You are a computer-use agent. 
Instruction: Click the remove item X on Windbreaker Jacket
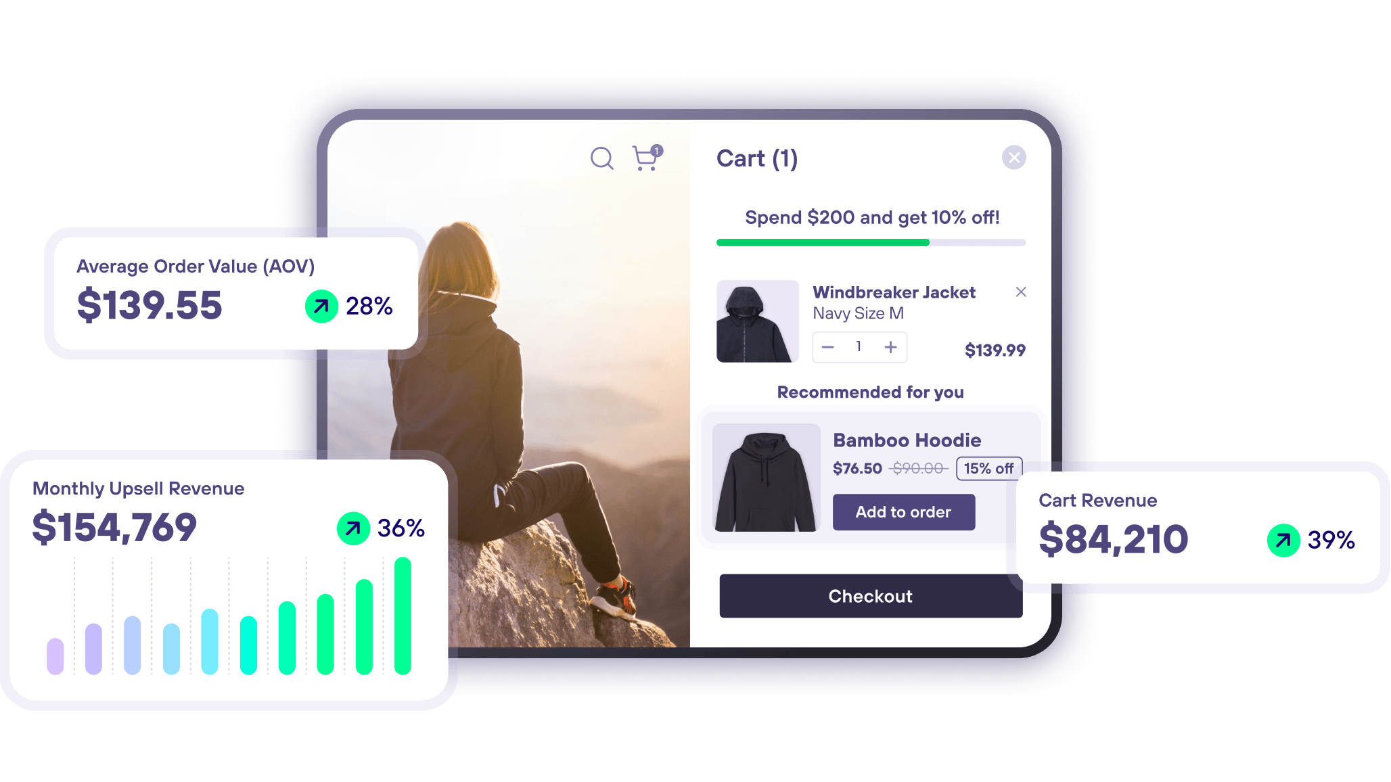1020,293
